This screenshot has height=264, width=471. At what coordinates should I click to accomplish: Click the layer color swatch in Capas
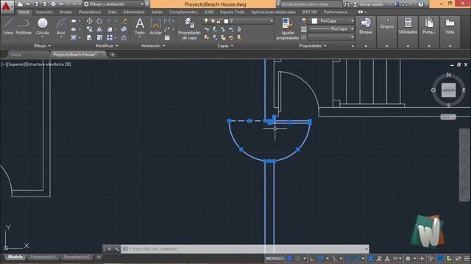226,21
